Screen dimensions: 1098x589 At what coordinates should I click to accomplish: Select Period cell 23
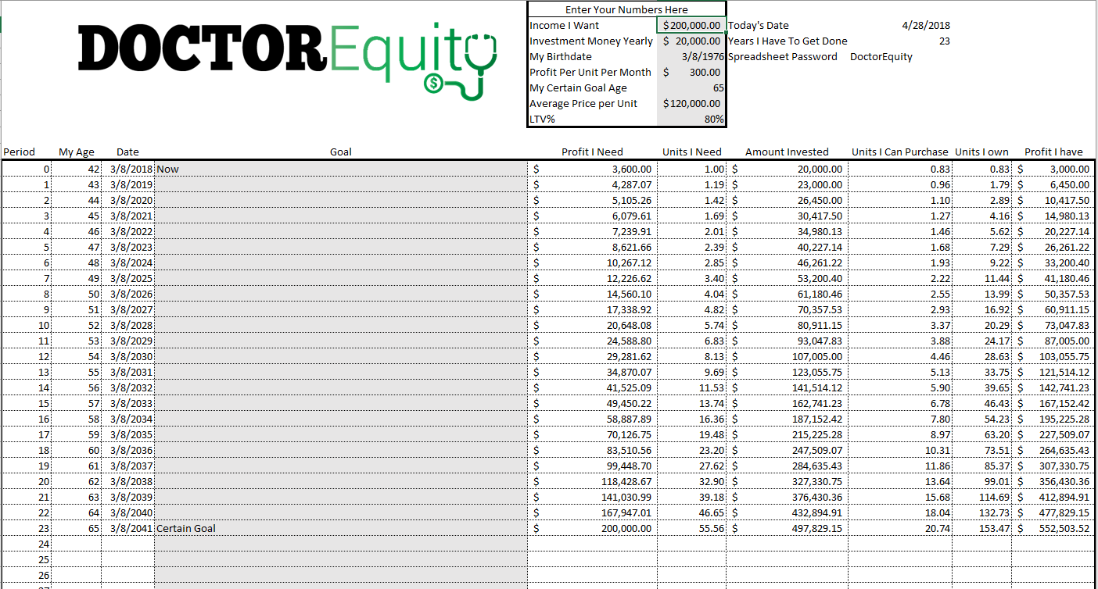coord(27,528)
